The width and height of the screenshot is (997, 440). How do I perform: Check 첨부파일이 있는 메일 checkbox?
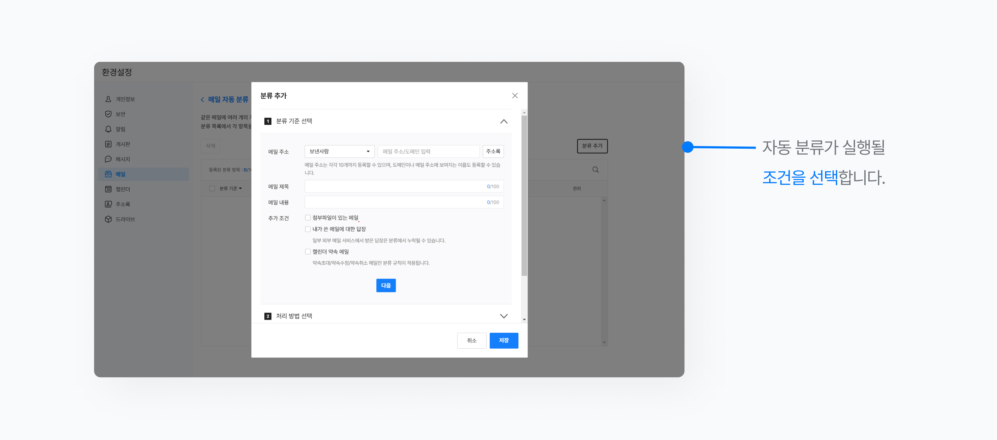(308, 218)
